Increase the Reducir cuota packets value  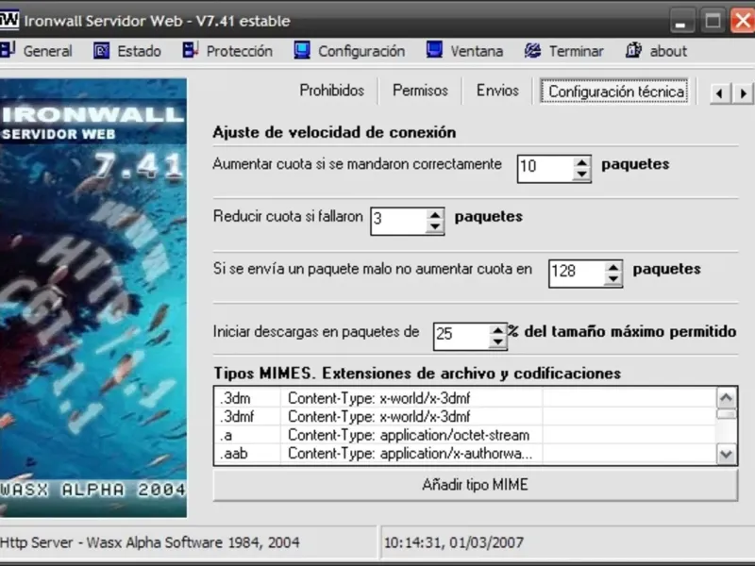point(435,215)
